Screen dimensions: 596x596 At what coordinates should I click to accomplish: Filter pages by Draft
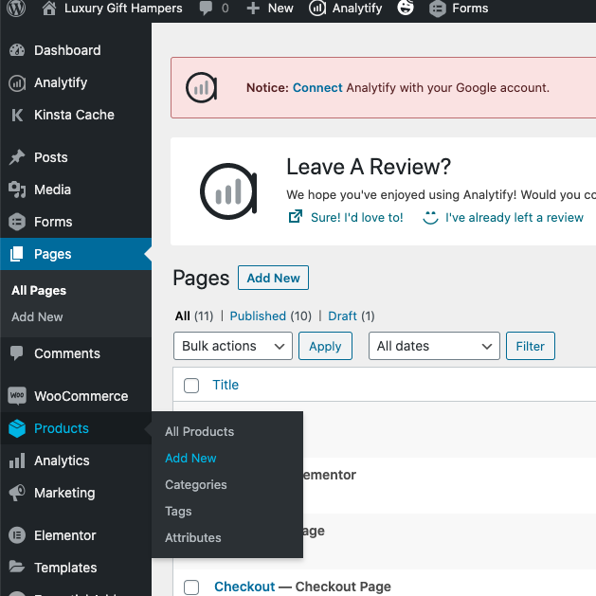pos(342,316)
